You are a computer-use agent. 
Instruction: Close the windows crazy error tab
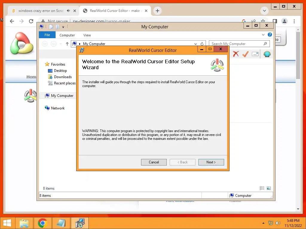[74, 11]
